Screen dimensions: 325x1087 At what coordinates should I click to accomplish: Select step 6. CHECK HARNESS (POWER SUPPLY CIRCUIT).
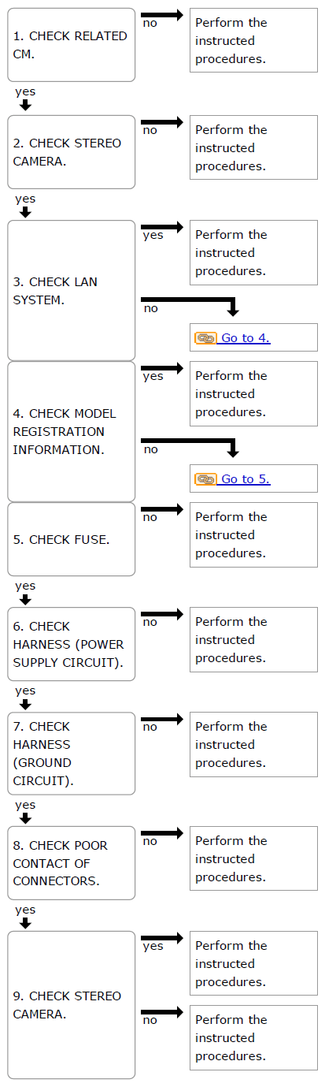click(x=72, y=644)
